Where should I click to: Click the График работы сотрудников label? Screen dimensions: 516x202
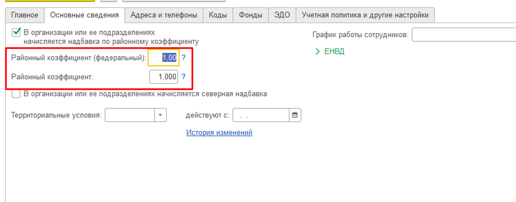click(x=360, y=35)
